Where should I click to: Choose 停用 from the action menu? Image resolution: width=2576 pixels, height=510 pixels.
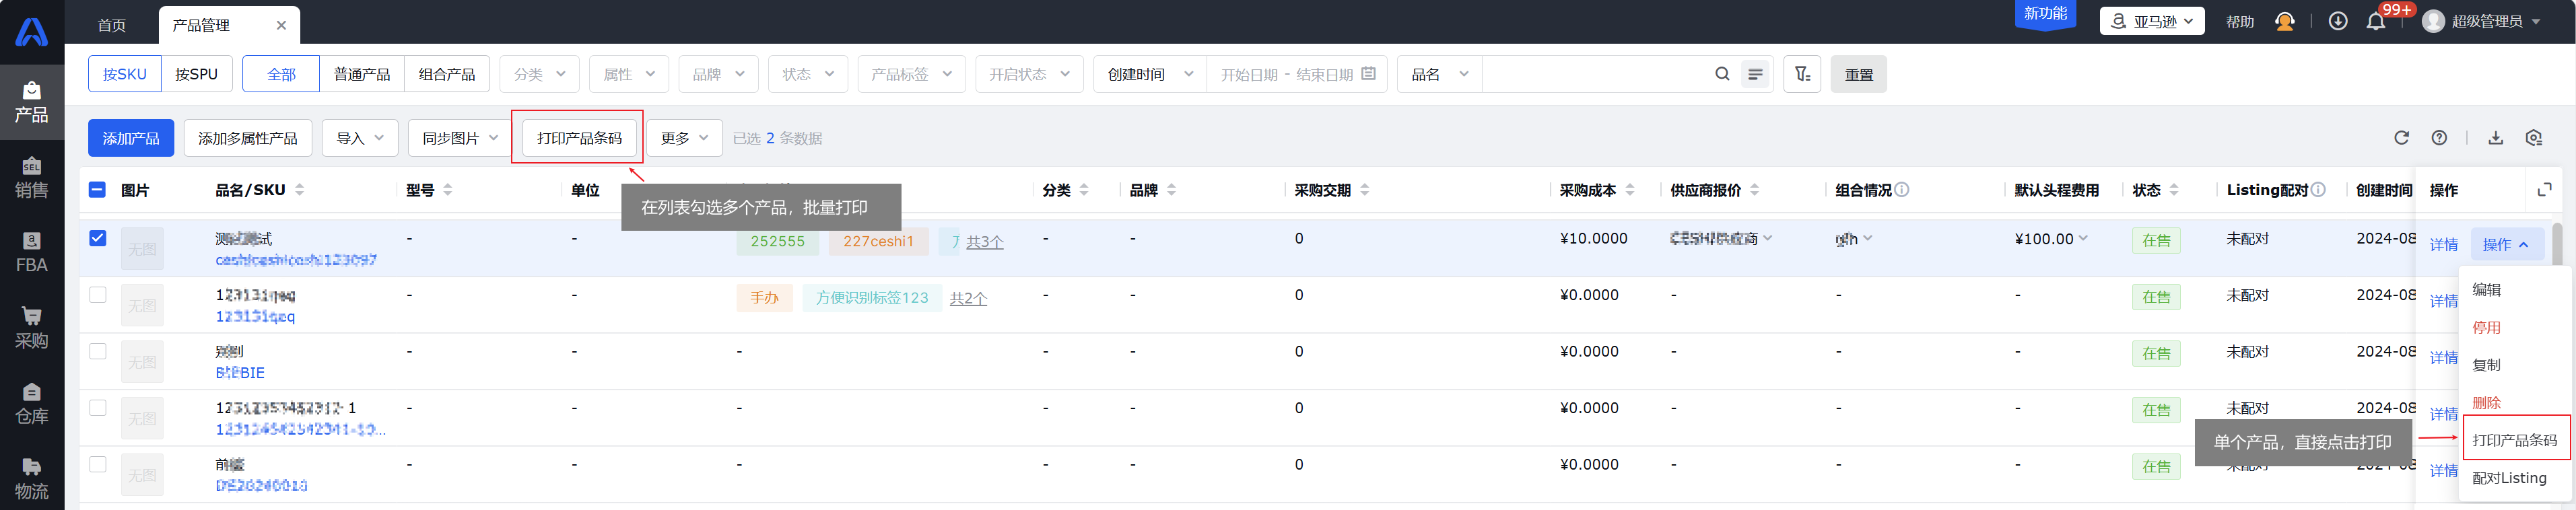click(2486, 327)
